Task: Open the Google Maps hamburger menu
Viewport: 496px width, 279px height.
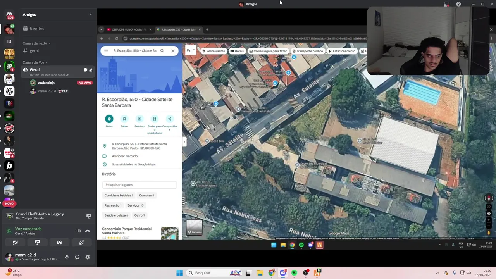Action: pos(106,51)
